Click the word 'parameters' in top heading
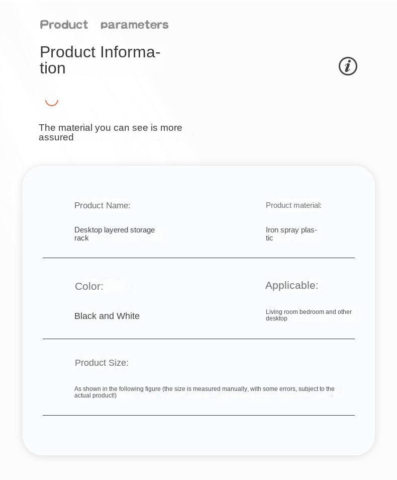The height and width of the screenshot is (480, 397). tap(135, 25)
